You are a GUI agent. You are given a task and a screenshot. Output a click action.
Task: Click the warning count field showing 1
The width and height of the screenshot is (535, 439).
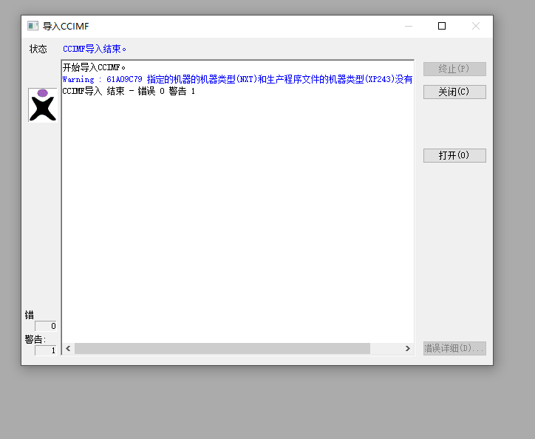pyautogui.click(x=46, y=350)
